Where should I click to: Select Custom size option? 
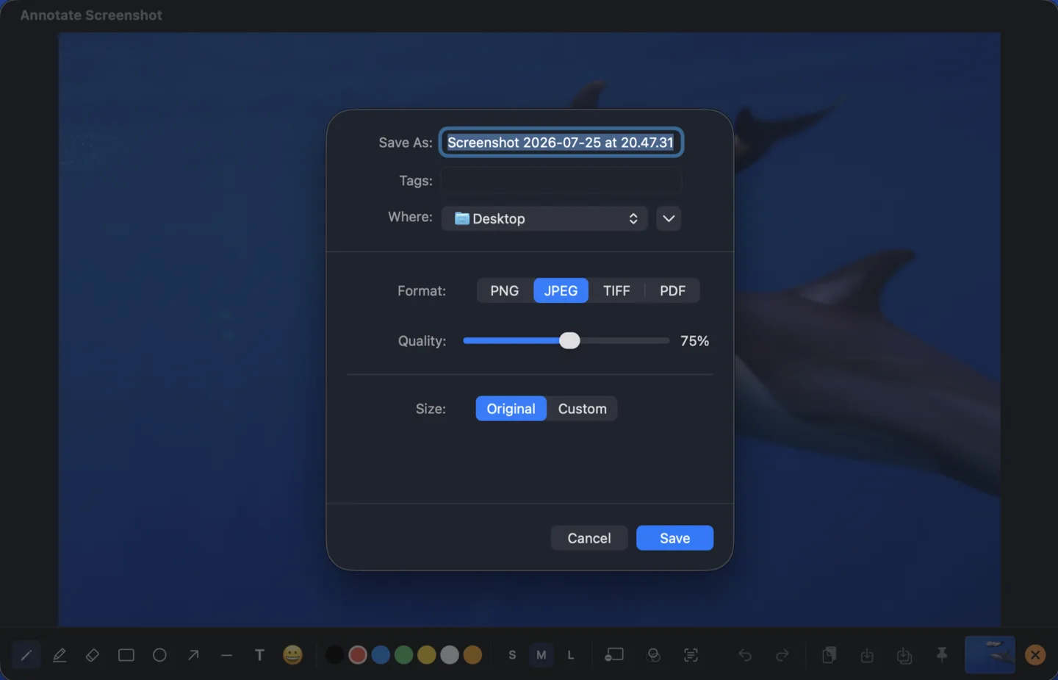(583, 409)
